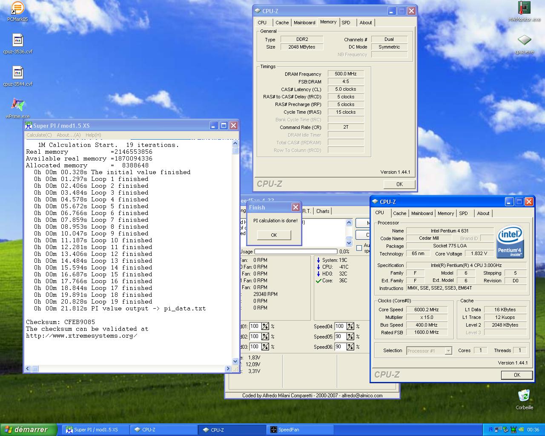Image resolution: width=545 pixels, height=436 pixels.
Task: Click the 29348 RPM fan reading
Action: tap(265, 294)
